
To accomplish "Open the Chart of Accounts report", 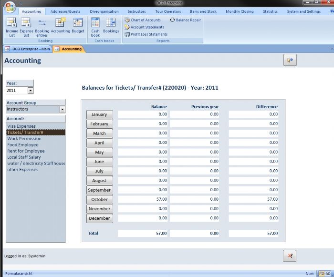I will [x=143, y=20].
